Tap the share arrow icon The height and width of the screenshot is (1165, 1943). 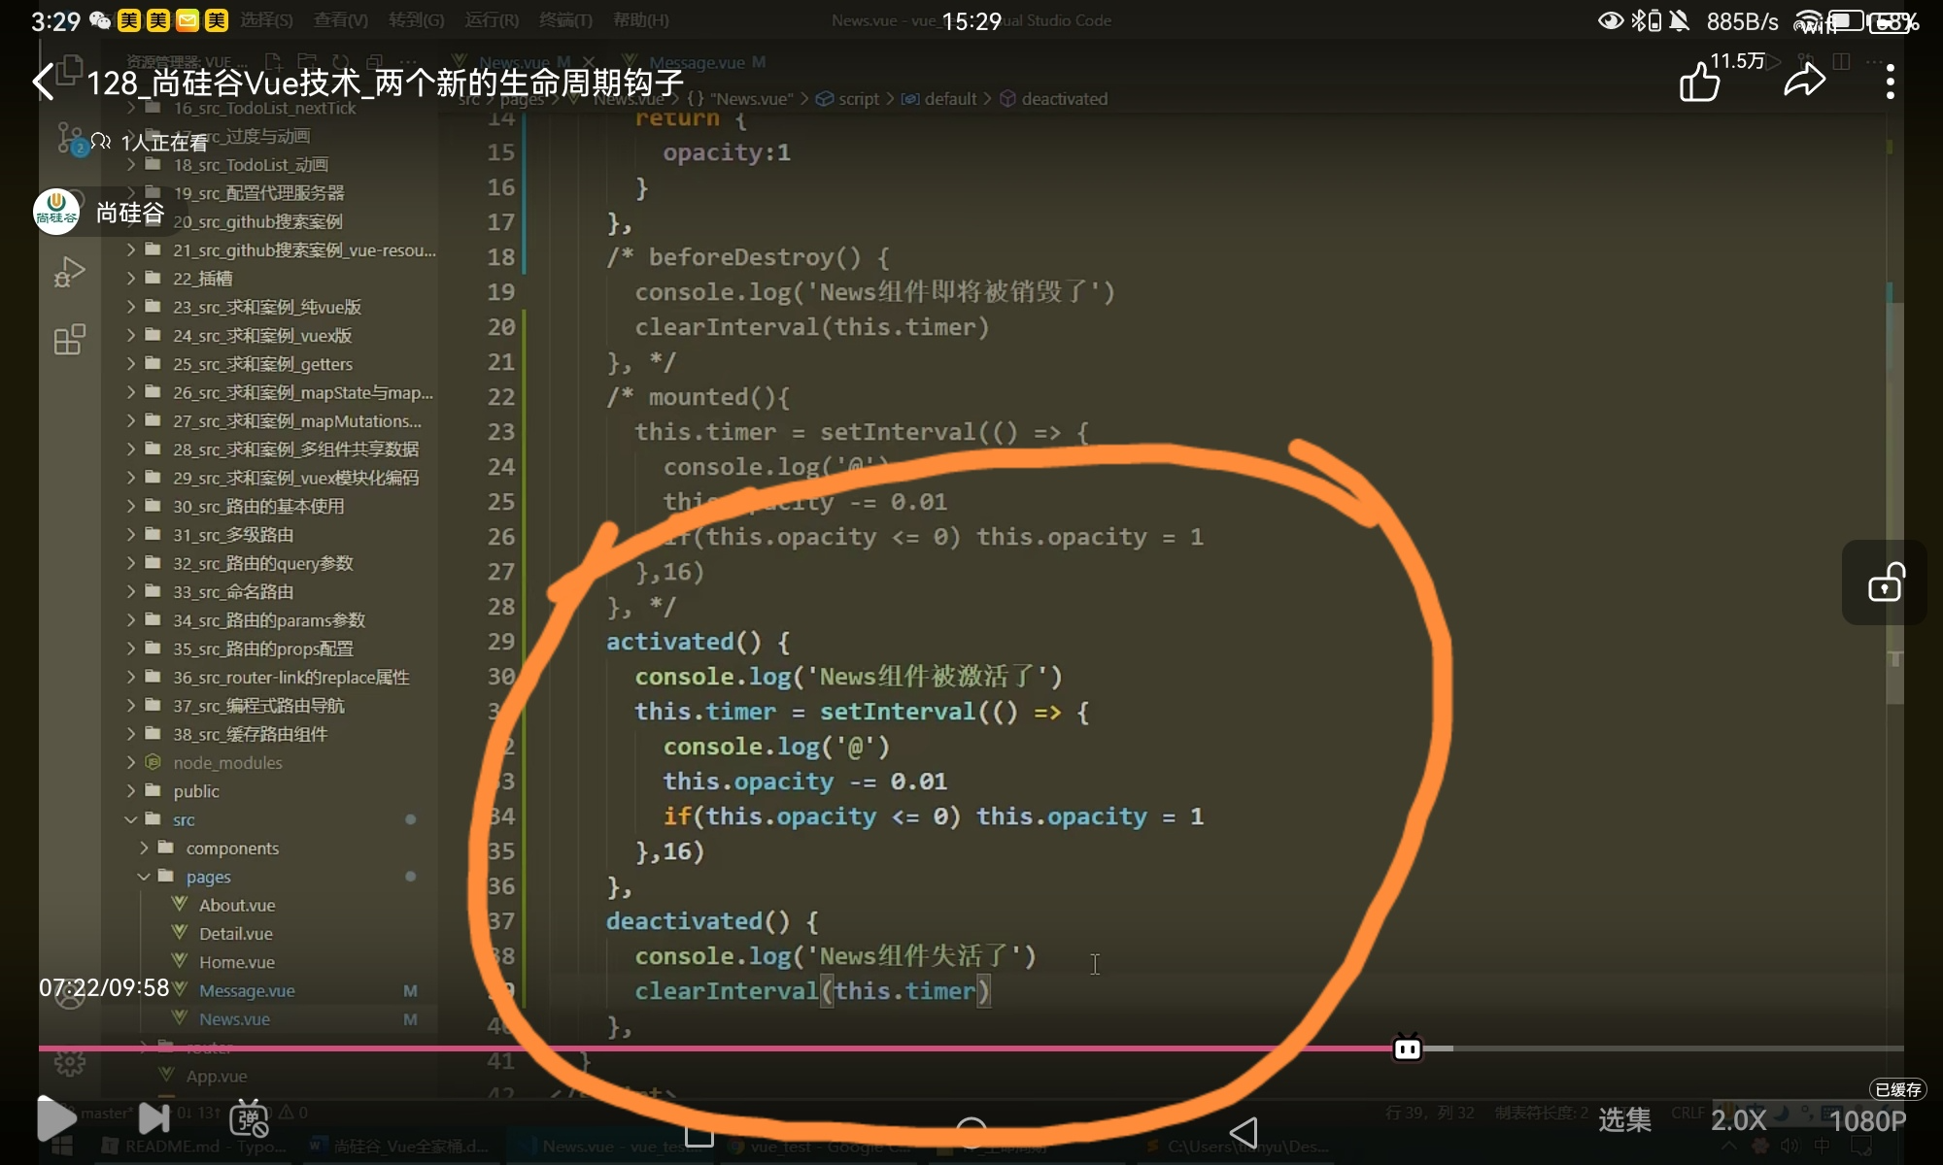[1804, 82]
